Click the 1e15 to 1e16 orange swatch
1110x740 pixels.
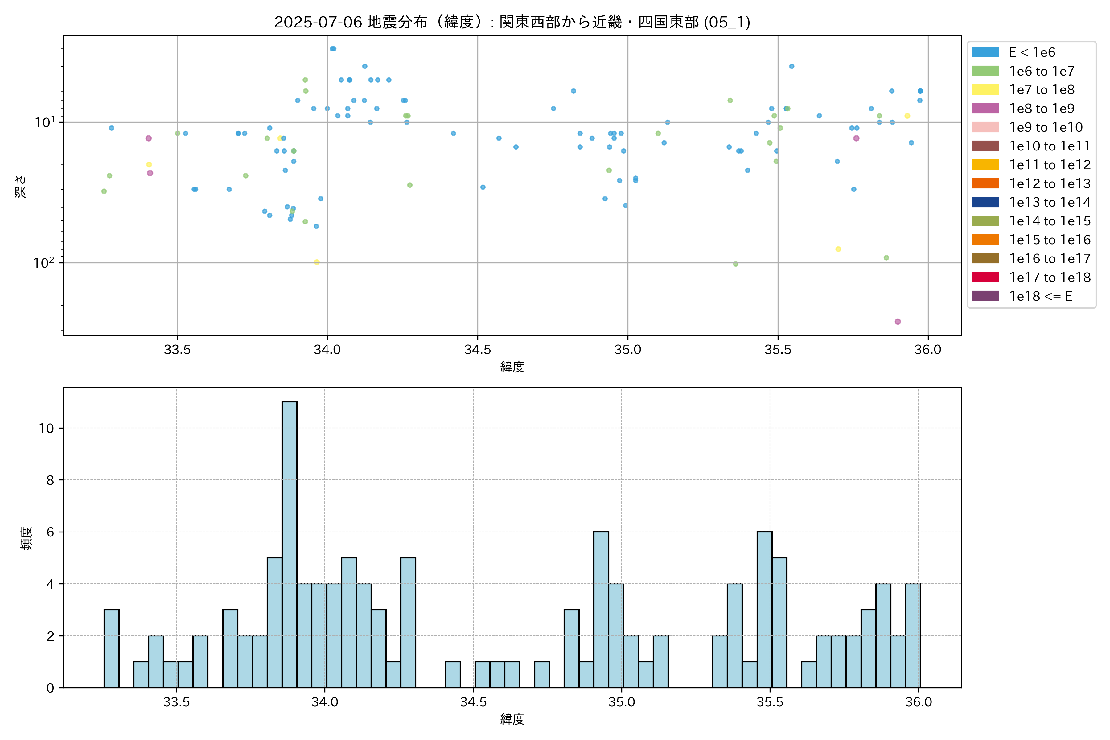coord(985,240)
